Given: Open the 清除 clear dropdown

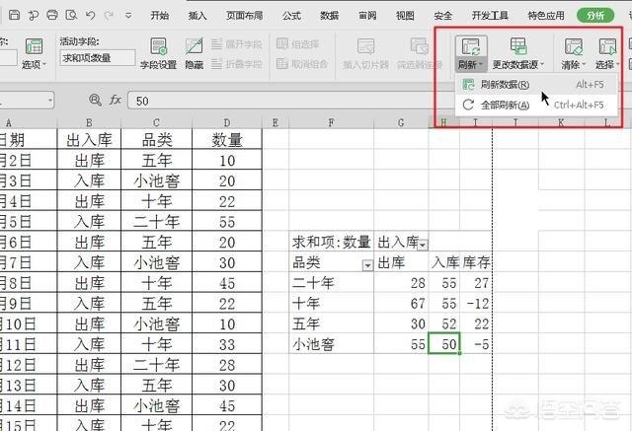Looking at the screenshot, I should click(x=574, y=53).
